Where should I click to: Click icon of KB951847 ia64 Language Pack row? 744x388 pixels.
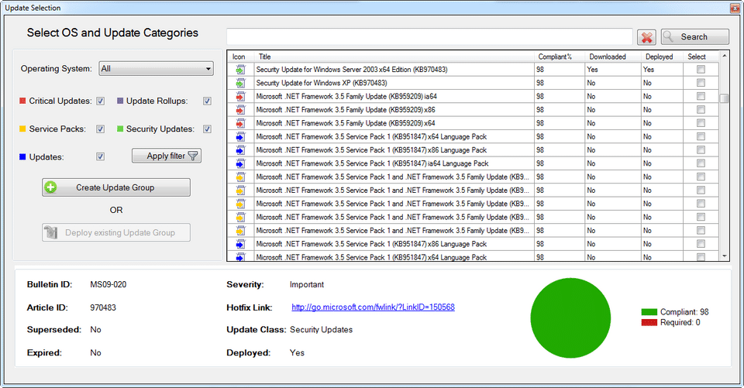tap(240, 163)
